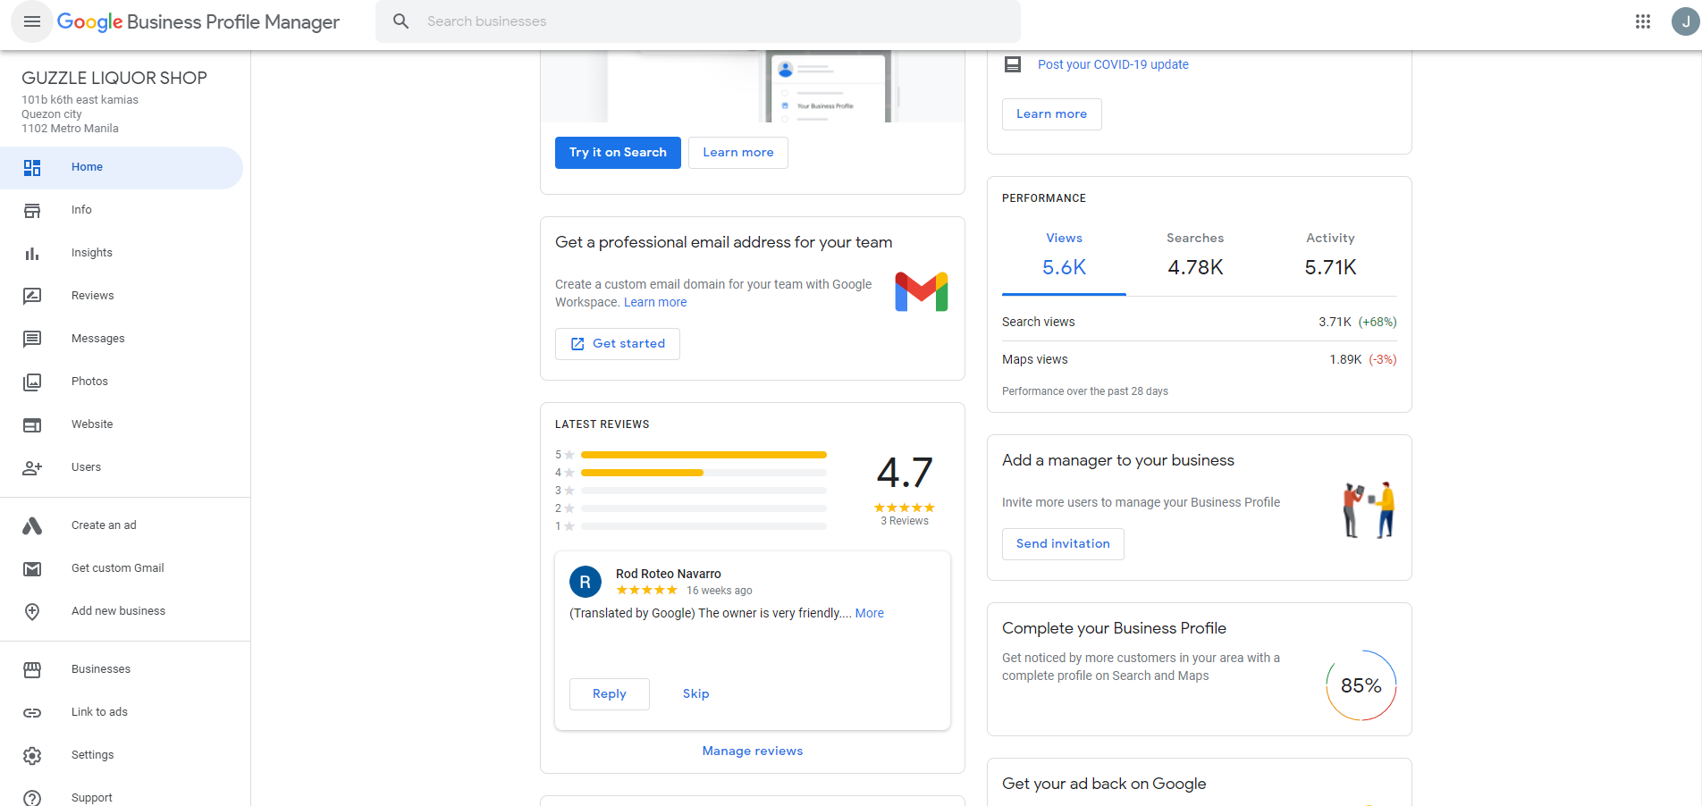Switch to the Activity performance tab
Image resolution: width=1702 pixels, height=806 pixels.
point(1329,256)
